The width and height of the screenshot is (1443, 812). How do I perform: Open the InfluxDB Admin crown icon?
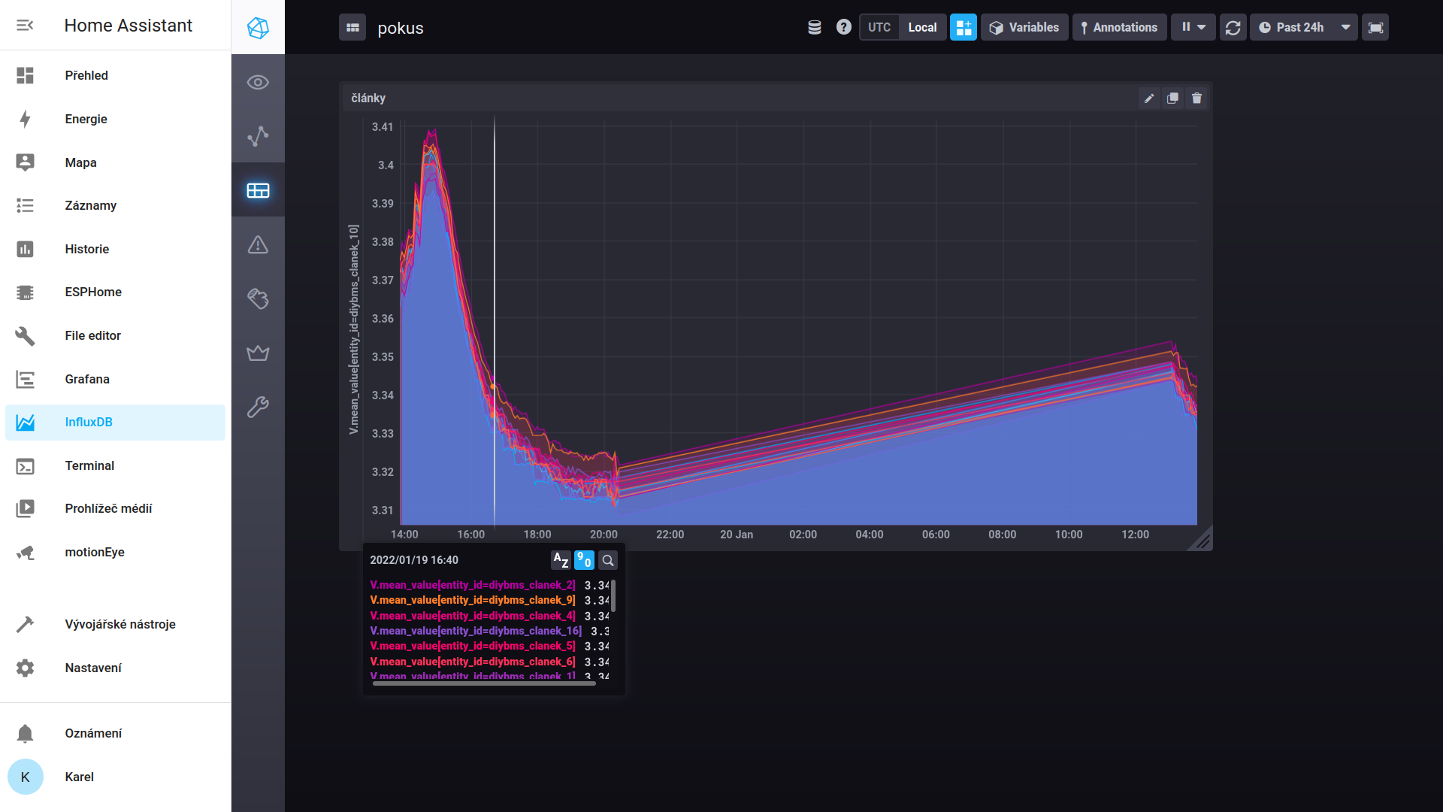coord(258,353)
